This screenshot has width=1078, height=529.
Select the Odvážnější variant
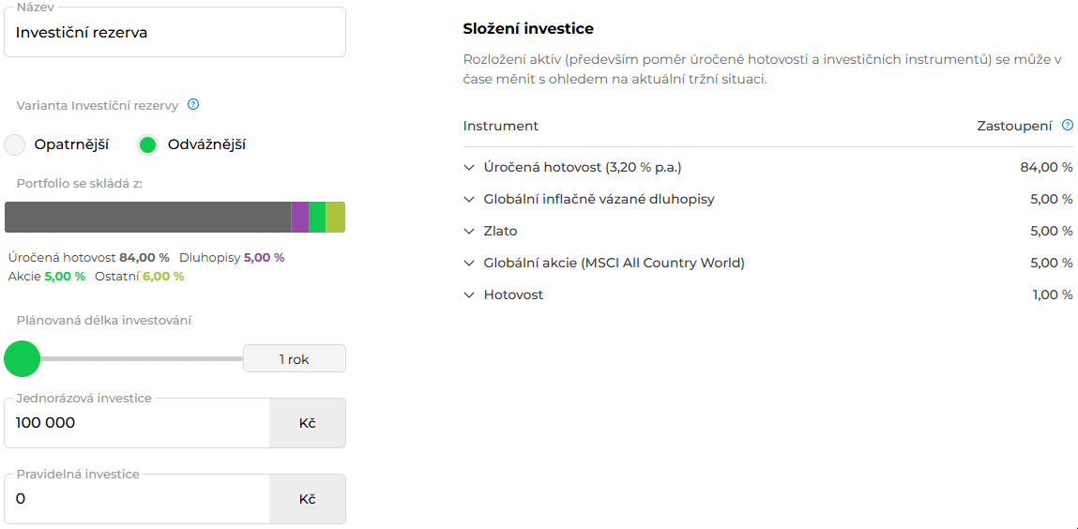[x=147, y=145]
